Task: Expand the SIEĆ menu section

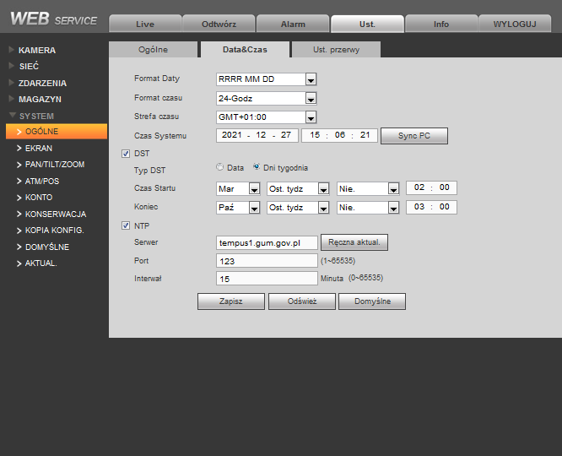Action: point(29,67)
